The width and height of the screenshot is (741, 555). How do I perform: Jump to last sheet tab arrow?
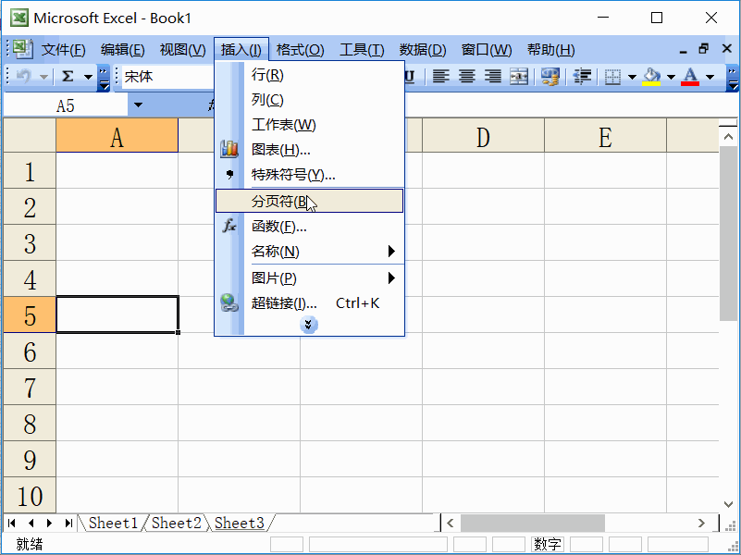(68, 523)
